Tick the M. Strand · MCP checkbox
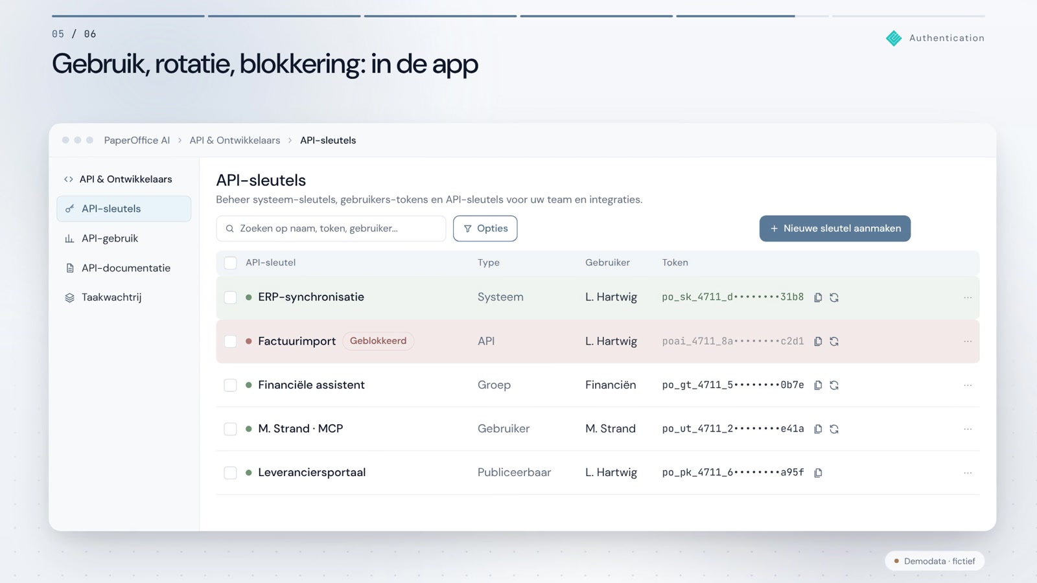 click(230, 429)
